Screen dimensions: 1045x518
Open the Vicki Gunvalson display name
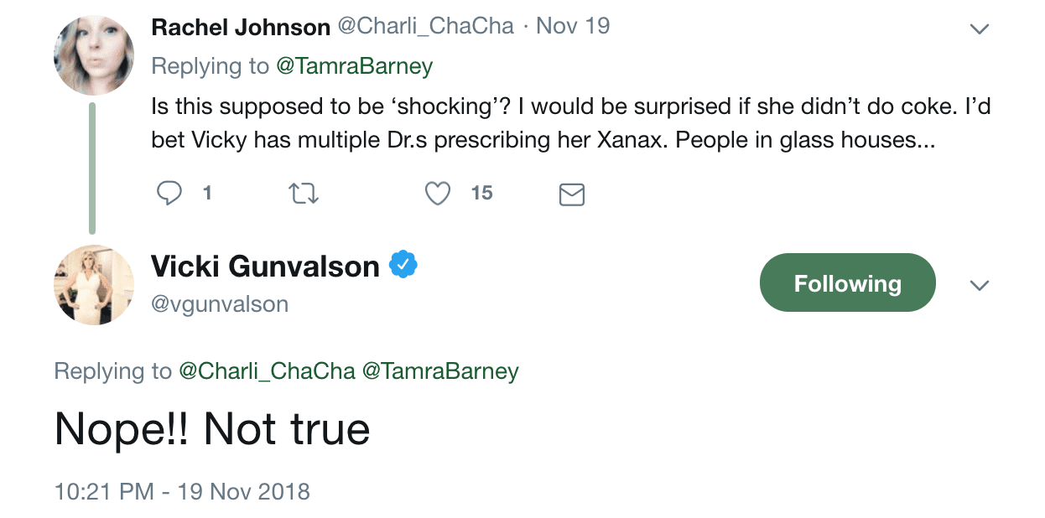pyautogui.click(x=265, y=267)
